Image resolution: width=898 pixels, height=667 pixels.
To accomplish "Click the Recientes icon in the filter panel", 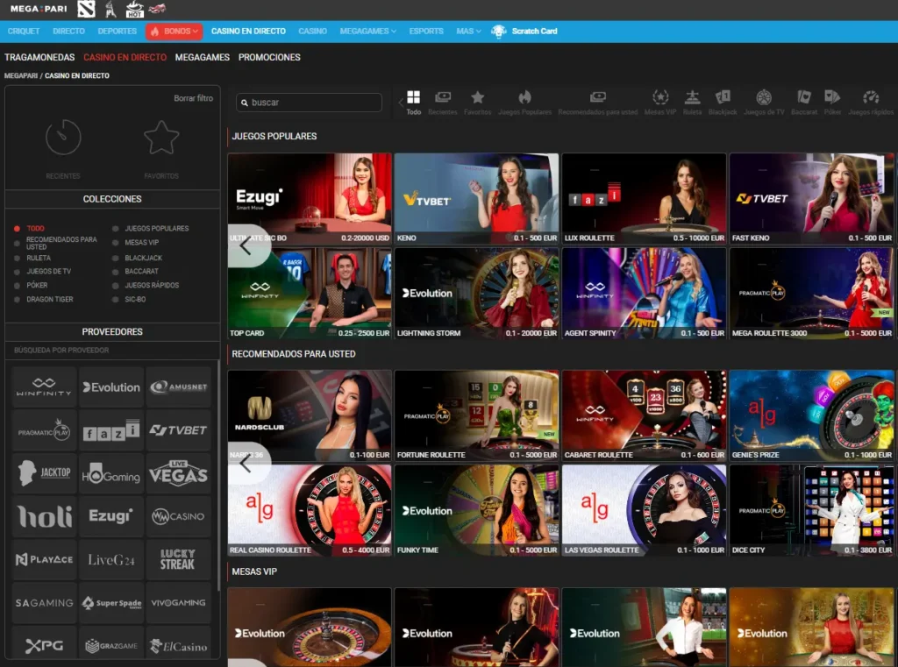I will tap(62, 138).
